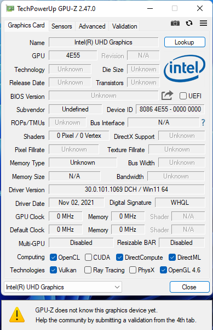The width and height of the screenshot is (213, 330).
Task: Click the yellow warning triangle icon
Action: click(x=17, y=315)
